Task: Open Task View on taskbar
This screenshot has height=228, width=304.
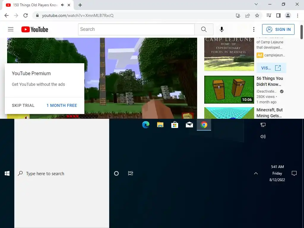Action: click(131, 173)
